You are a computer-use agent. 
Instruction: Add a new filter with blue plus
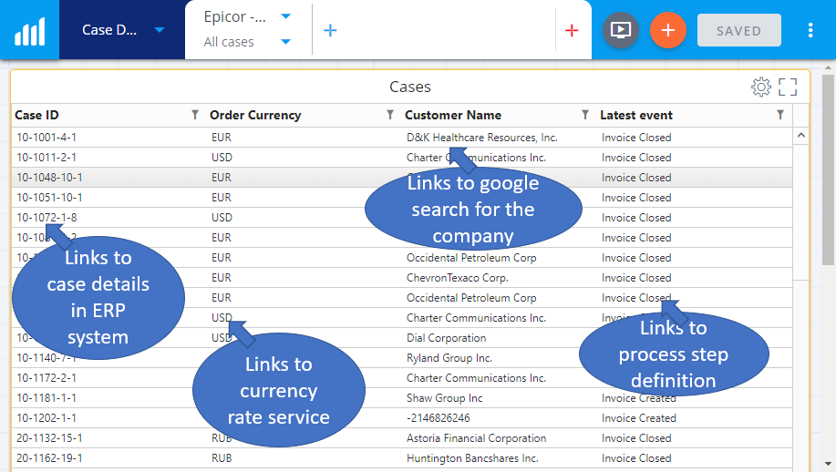tap(330, 30)
